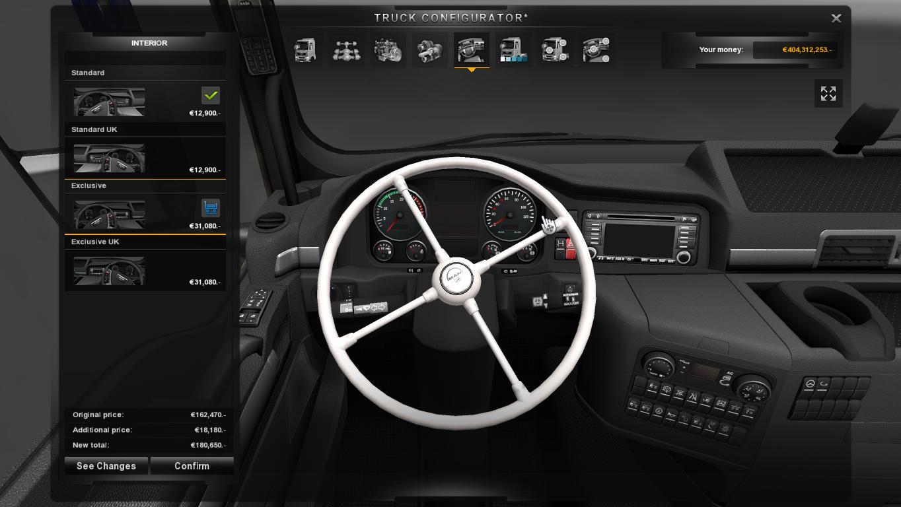
Task: Click the INTERIOR panel header
Action: [149, 43]
